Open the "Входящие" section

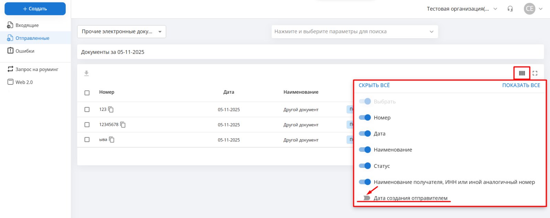[x=27, y=25]
